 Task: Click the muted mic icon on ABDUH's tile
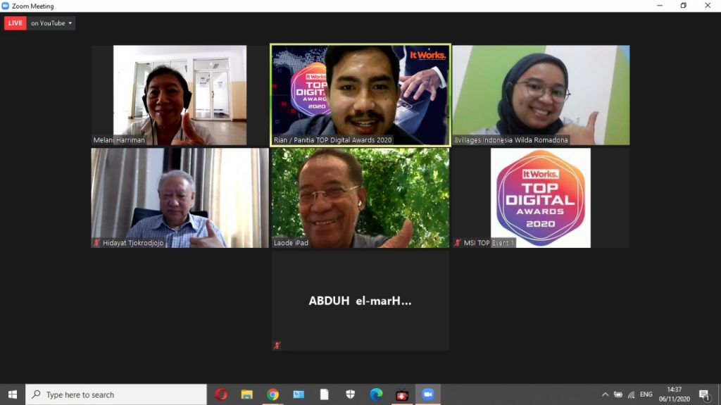pyautogui.click(x=277, y=345)
